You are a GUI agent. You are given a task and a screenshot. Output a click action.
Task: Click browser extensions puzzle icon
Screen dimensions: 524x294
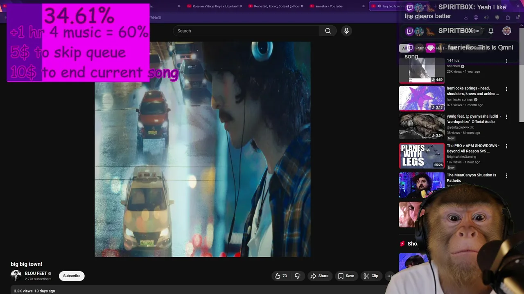tap(508, 18)
